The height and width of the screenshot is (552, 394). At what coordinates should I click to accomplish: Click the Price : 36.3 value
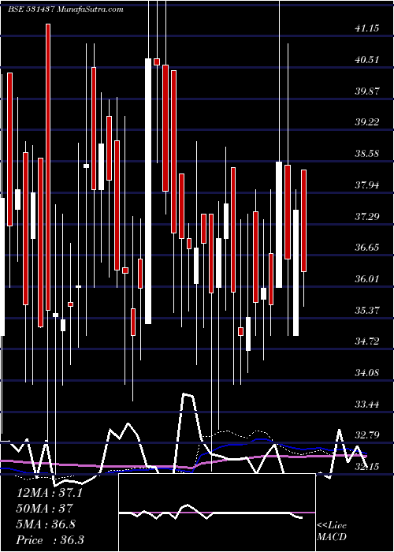pyautogui.click(x=50, y=539)
